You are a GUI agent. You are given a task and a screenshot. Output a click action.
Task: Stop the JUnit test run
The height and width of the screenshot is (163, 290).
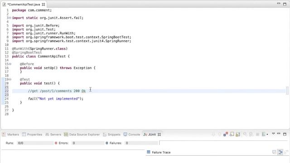(257, 134)
